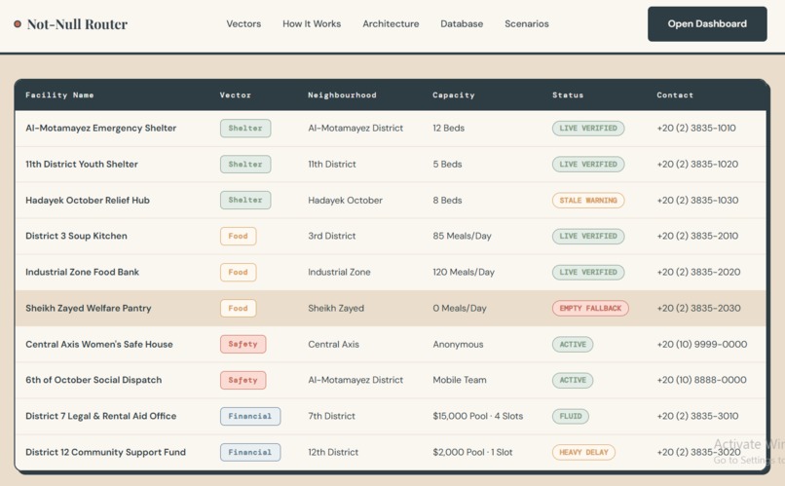Viewport: 785px width, 486px height.
Task: Click the 12 Beds capacity cell
Action: point(449,129)
